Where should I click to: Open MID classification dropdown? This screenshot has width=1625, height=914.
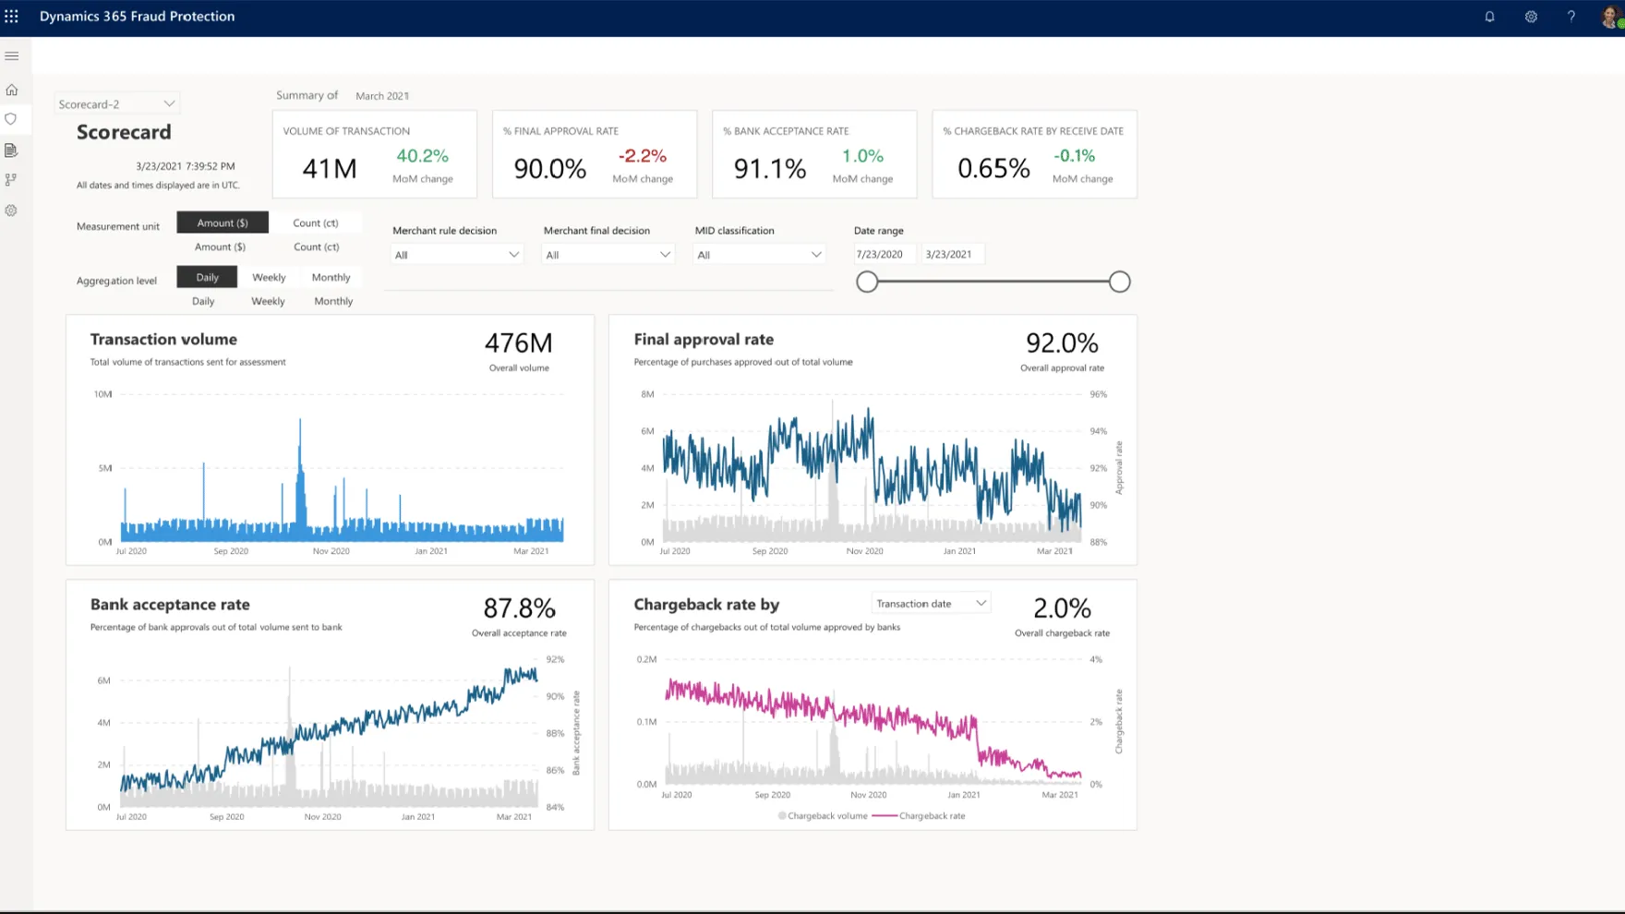[758, 255]
